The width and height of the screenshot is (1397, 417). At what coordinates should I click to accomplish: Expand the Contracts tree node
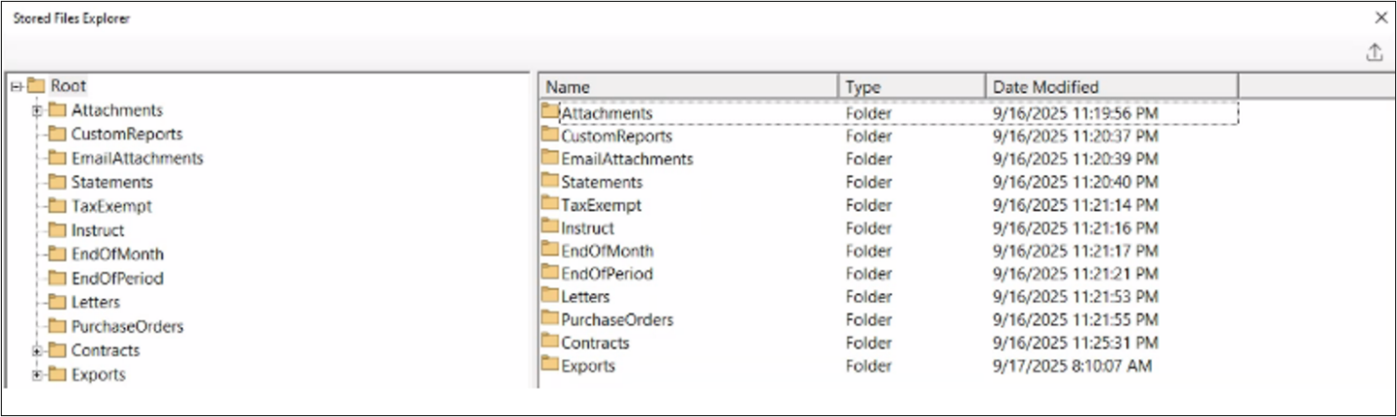click(x=37, y=351)
